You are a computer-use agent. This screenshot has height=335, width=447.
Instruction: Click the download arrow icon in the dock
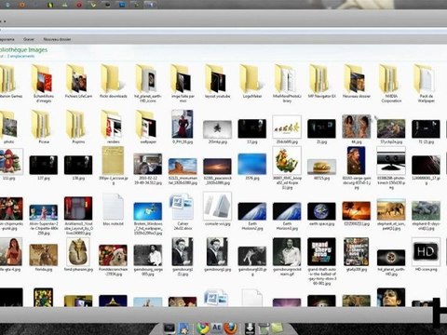(250, 328)
